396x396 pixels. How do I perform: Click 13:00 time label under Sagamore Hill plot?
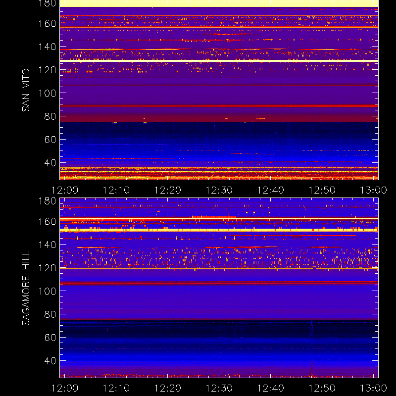[x=373, y=388]
